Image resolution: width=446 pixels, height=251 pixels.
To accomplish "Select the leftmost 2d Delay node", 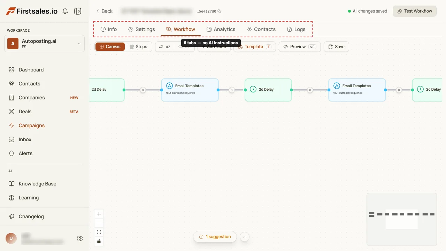I will tap(107, 90).
